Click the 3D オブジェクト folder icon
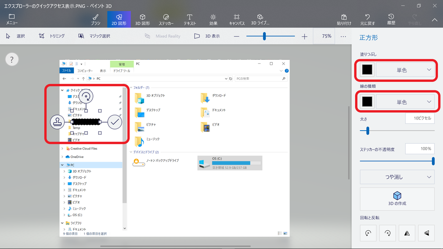443x249 pixels. pos(140,98)
